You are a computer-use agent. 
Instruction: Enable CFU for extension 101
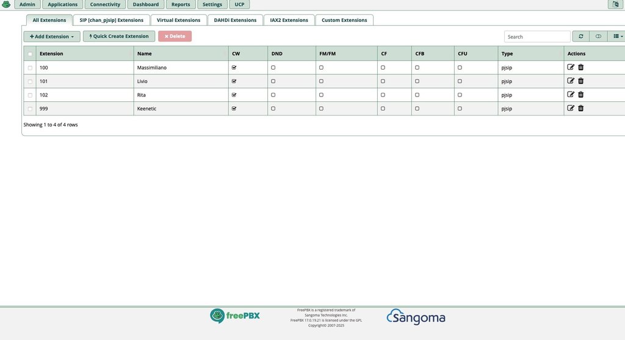(460, 81)
